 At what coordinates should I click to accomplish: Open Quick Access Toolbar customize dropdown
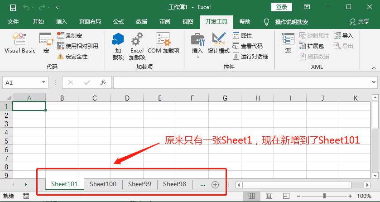[x=58, y=7]
